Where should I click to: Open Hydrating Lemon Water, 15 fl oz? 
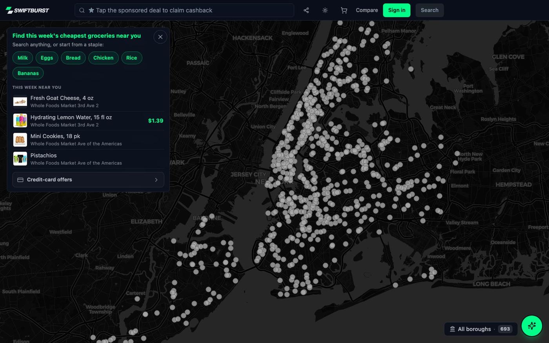(x=88, y=121)
